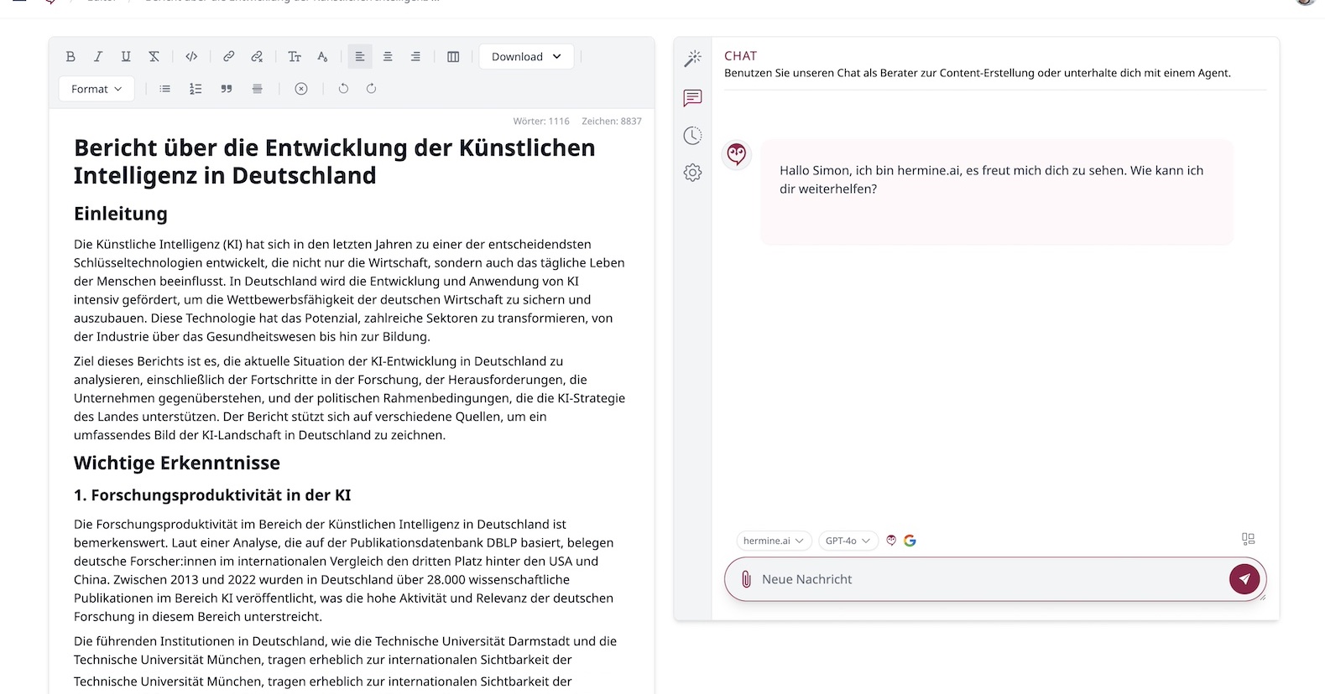Screen dimensions: 1325x694
Task: Open the magic wand AI tools panel
Action: pyautogui.click(x=692, y=58)
